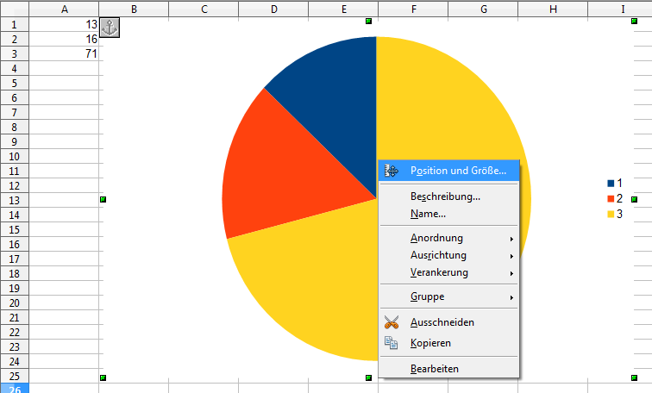Click row header 13
Screen dimensions: 652x393
click(x=14, y=200)
